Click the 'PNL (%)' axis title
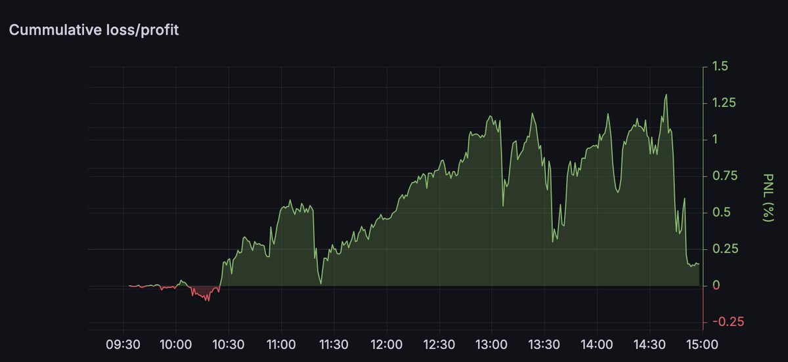 click(768, 197)
